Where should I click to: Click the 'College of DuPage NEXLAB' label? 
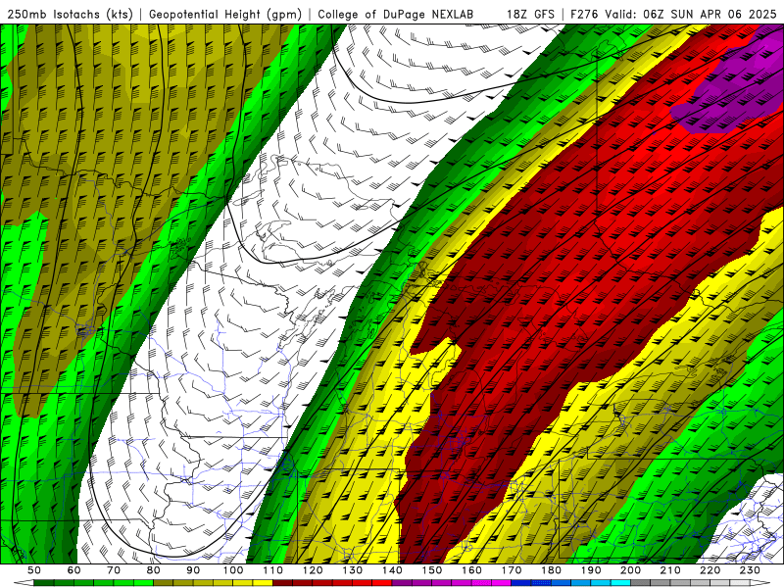pyautogui.click(x=395, y=15)
